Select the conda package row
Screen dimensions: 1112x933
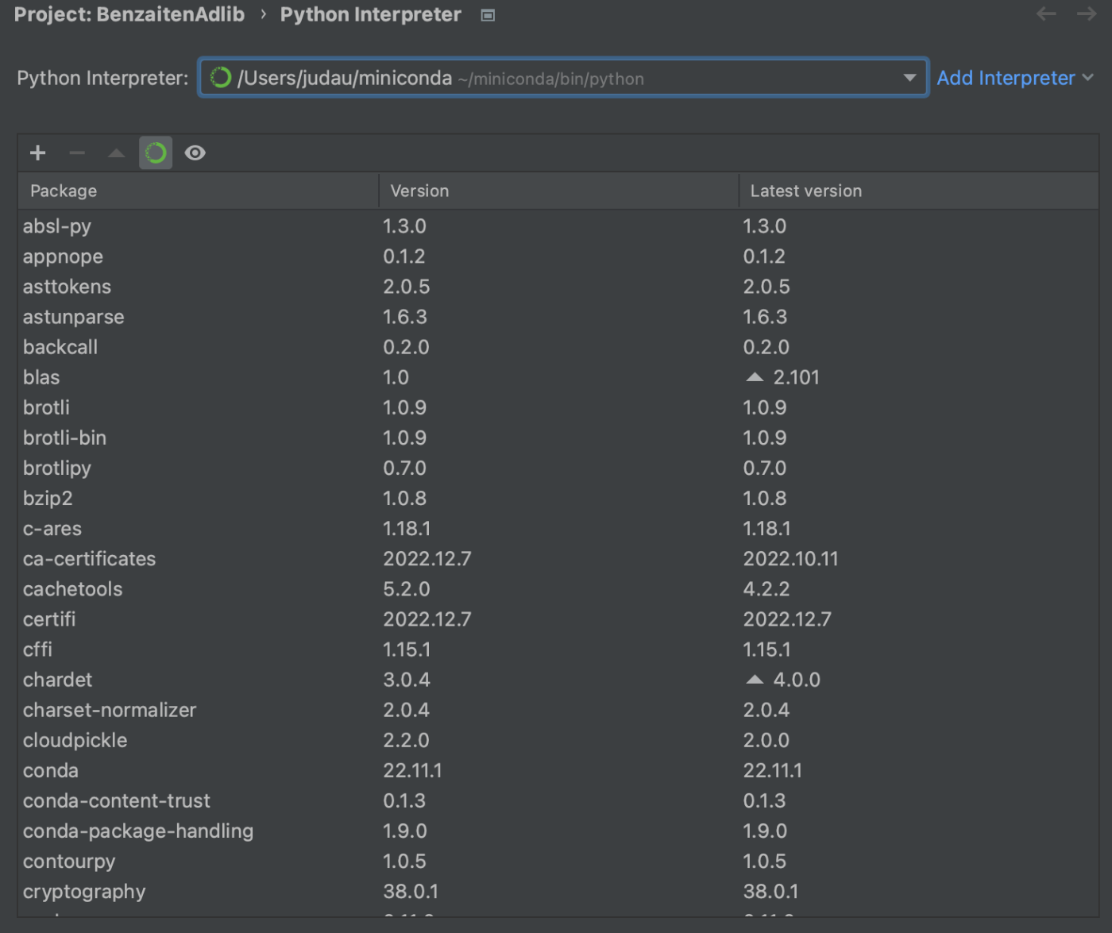[x=558, y=770]
